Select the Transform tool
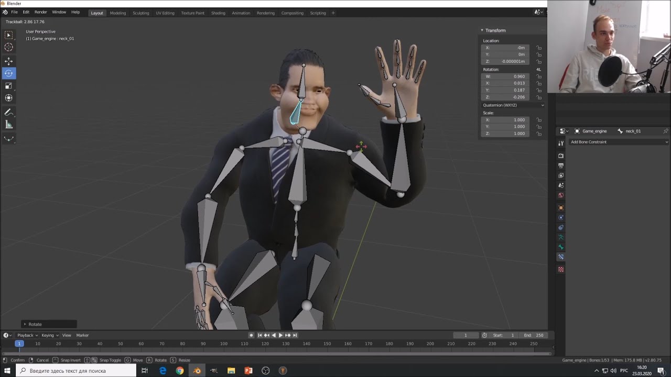Screen dimensions: 671x377 tap(9, 98)
